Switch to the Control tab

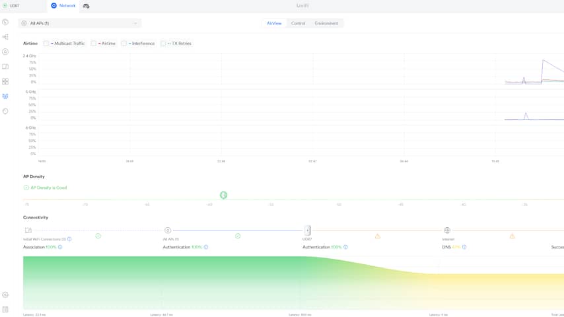coord(298,23)
